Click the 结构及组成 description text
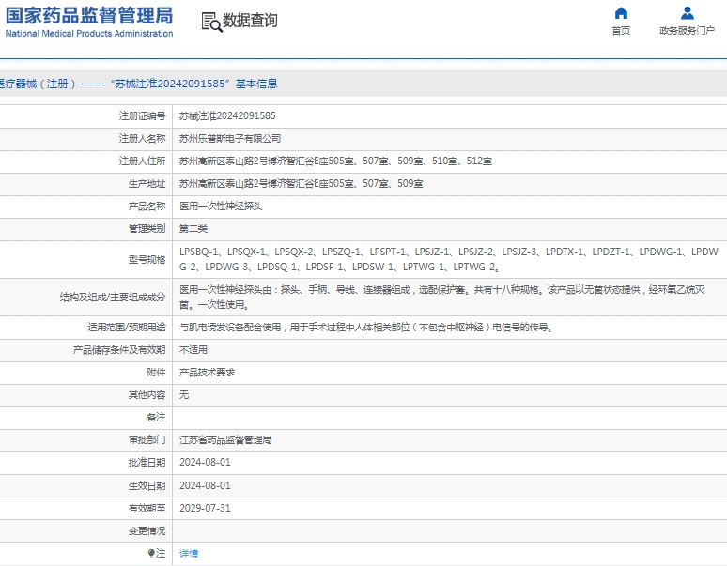The image size is (727, 566). pos(441,298)
